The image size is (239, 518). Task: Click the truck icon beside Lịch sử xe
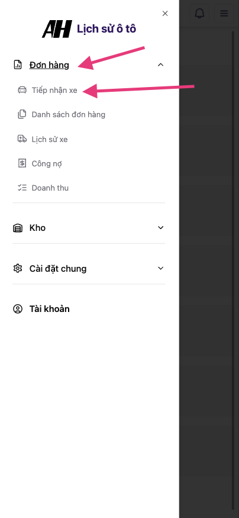22,139
